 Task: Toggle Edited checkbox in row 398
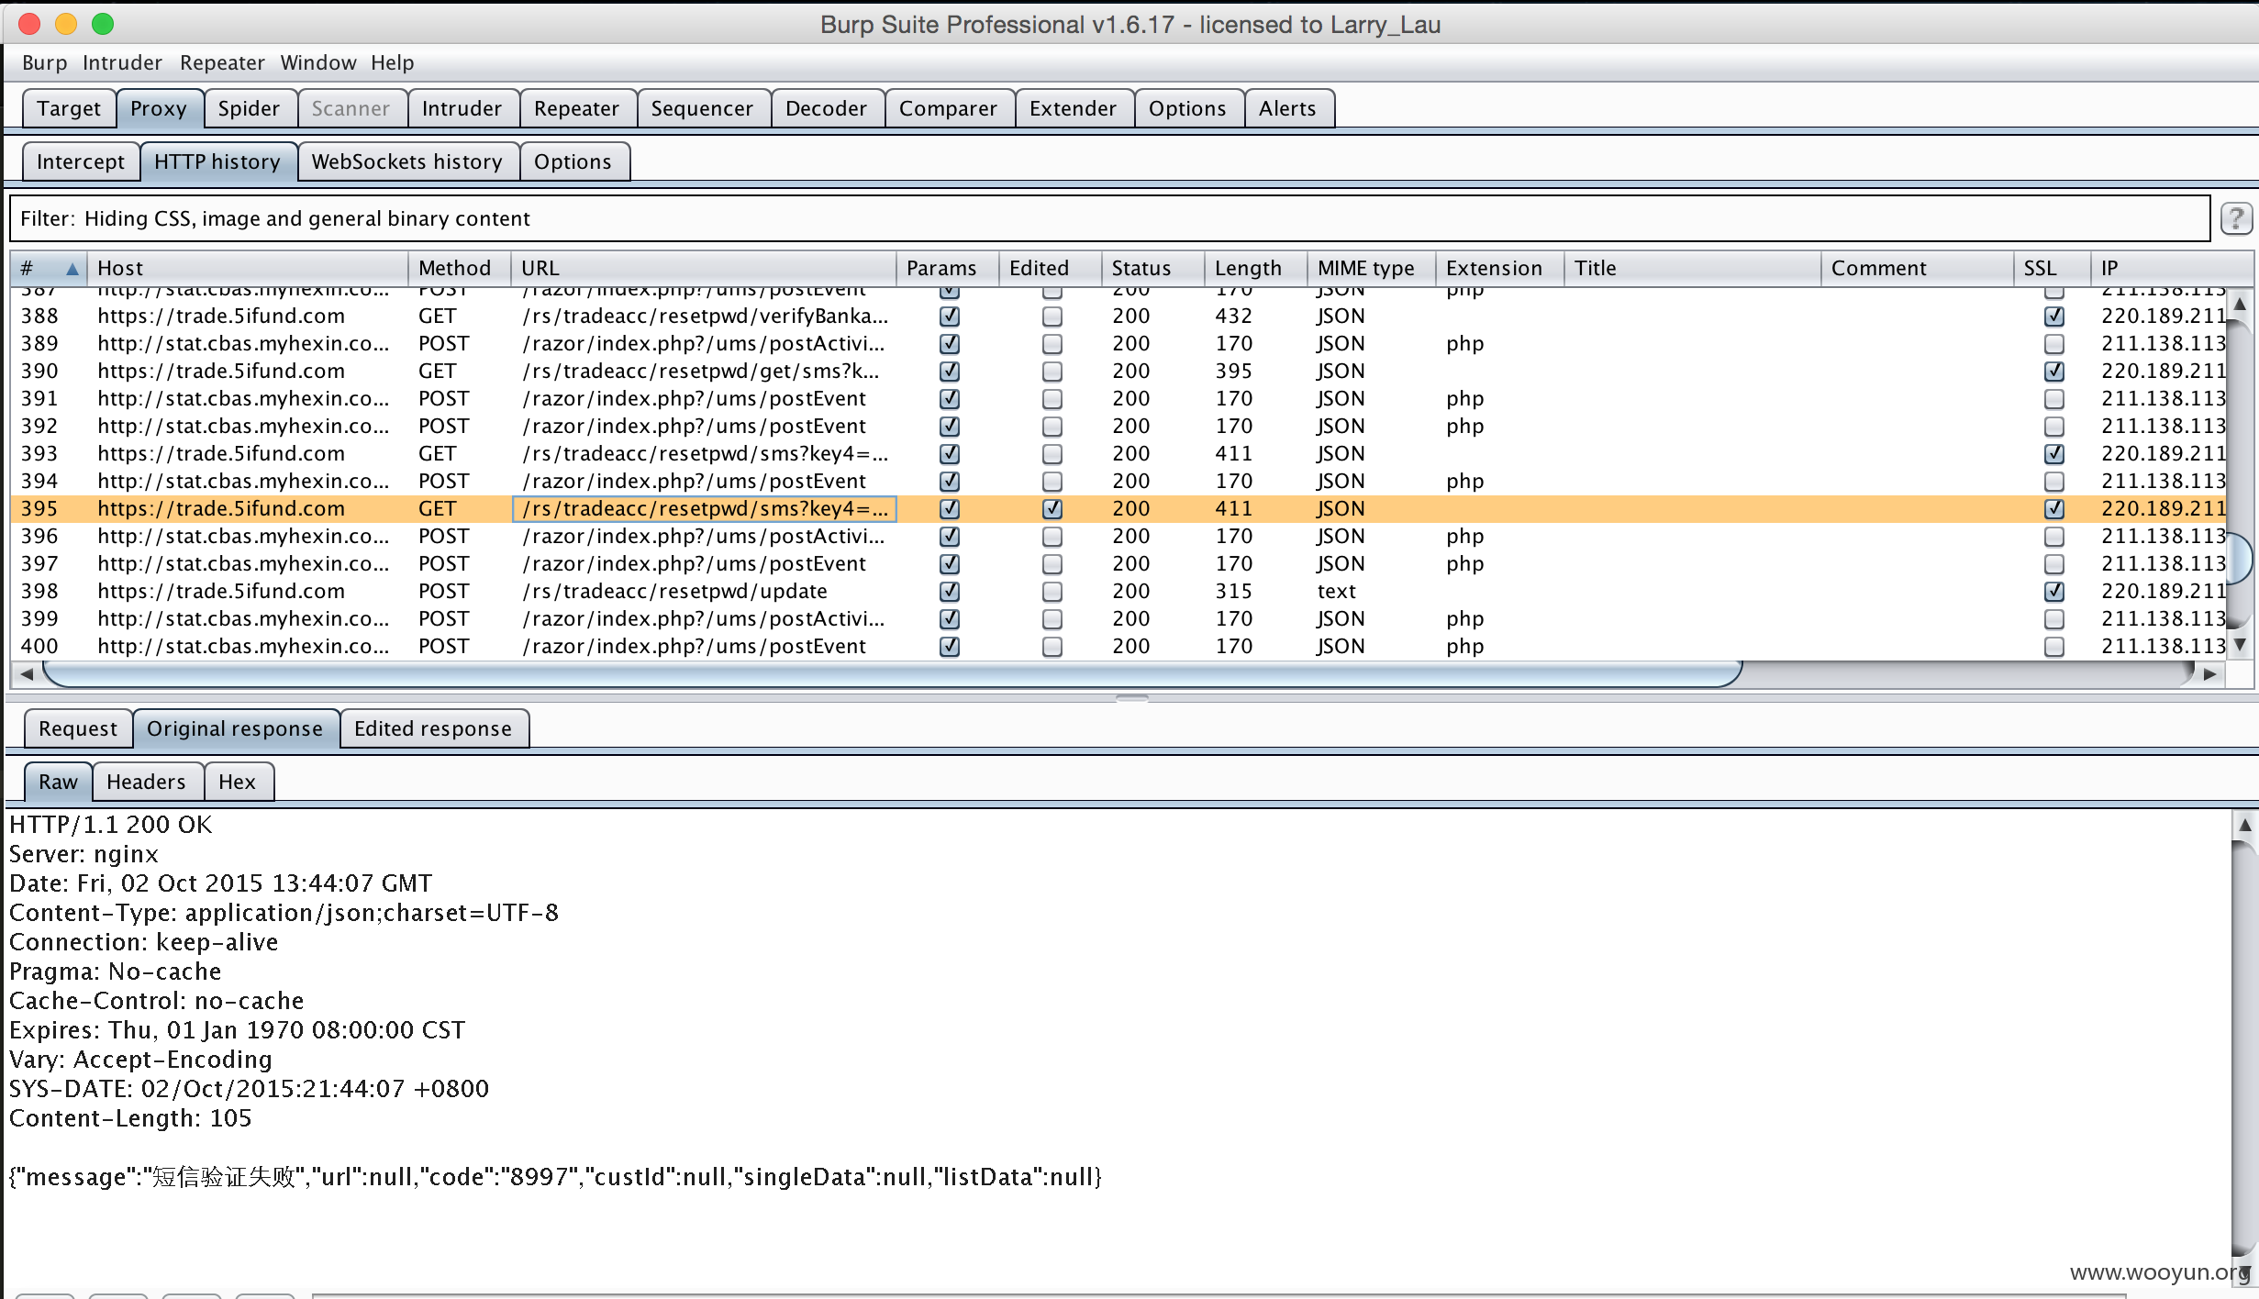tap(1052, 592)
